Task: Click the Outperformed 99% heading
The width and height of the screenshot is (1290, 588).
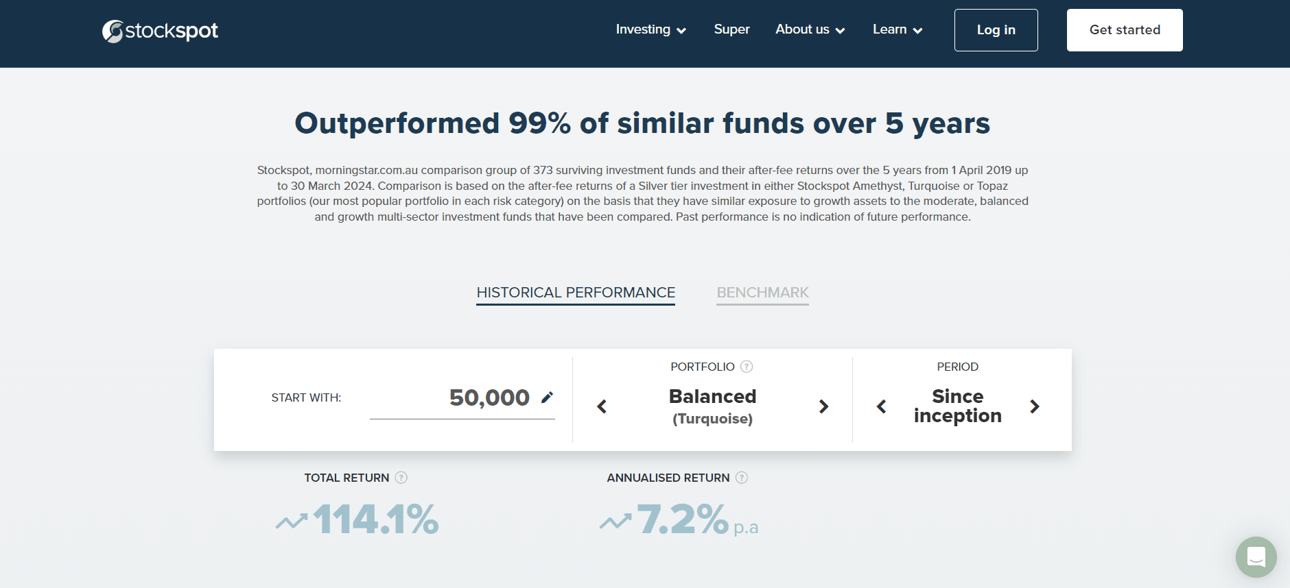Action: (642, 123)
